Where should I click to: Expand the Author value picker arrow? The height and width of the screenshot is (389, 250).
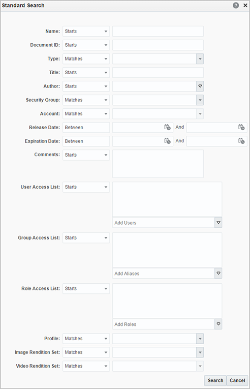coord(200,86)
